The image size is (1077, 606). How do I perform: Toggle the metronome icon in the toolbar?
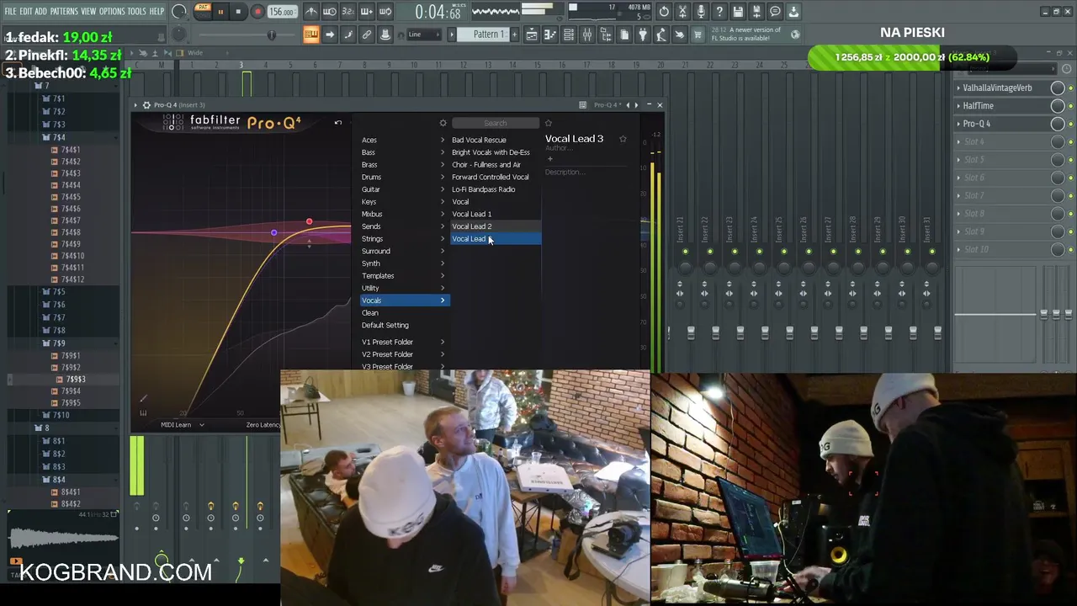311,12
